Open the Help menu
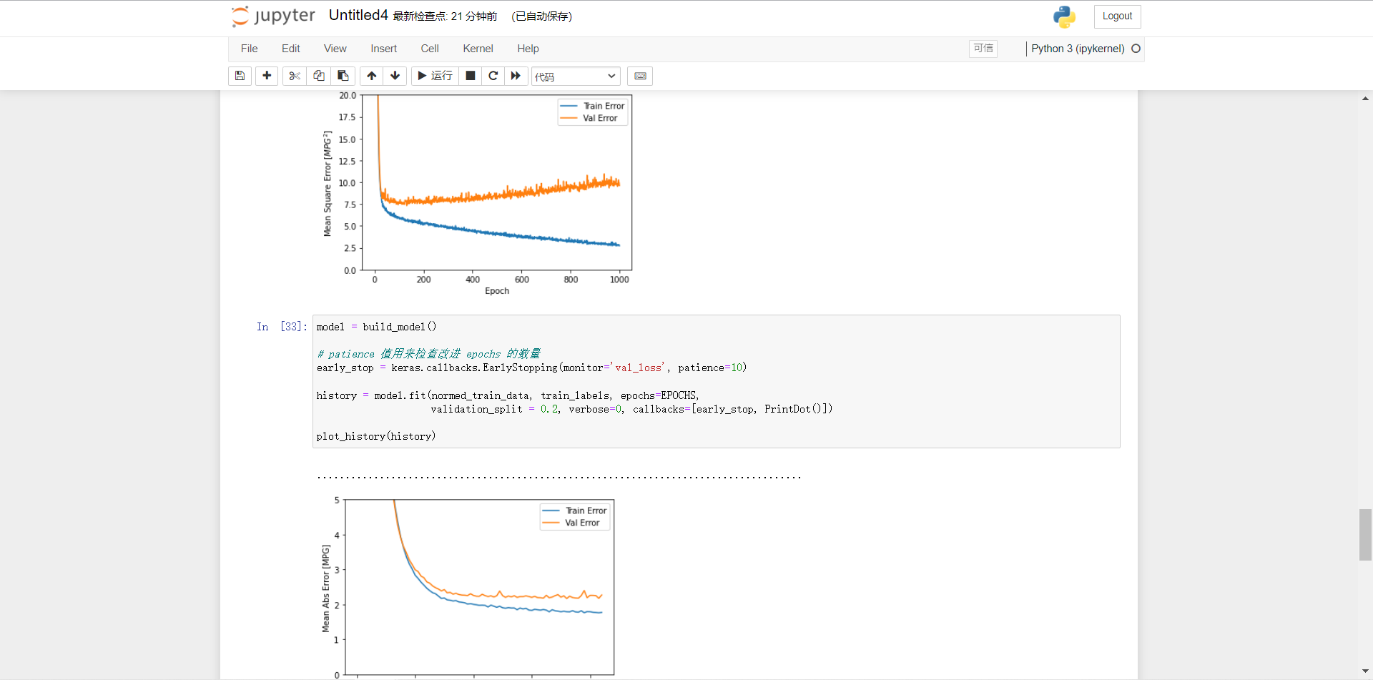This screenshot has width=1373, height=680. [528, 49]
